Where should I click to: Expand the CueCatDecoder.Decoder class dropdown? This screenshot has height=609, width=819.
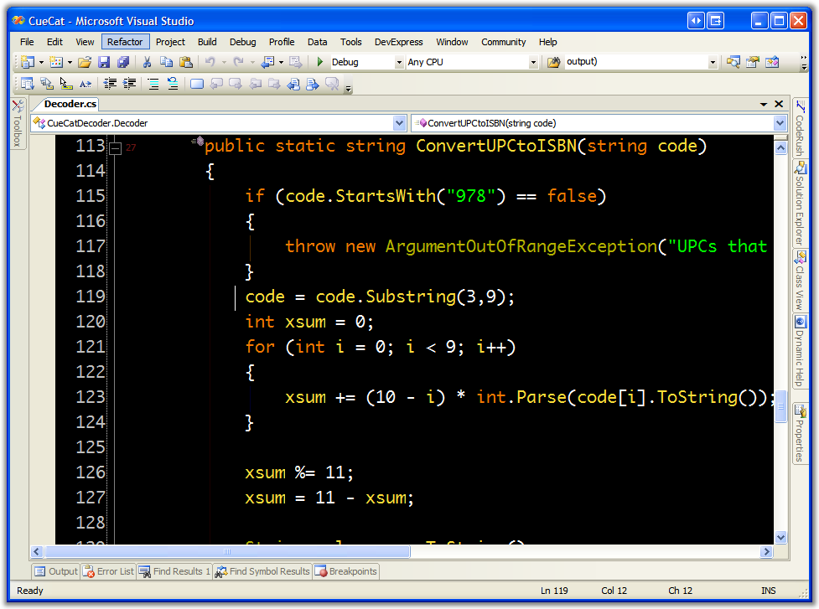pyautogui.click(x=399, y=123)
